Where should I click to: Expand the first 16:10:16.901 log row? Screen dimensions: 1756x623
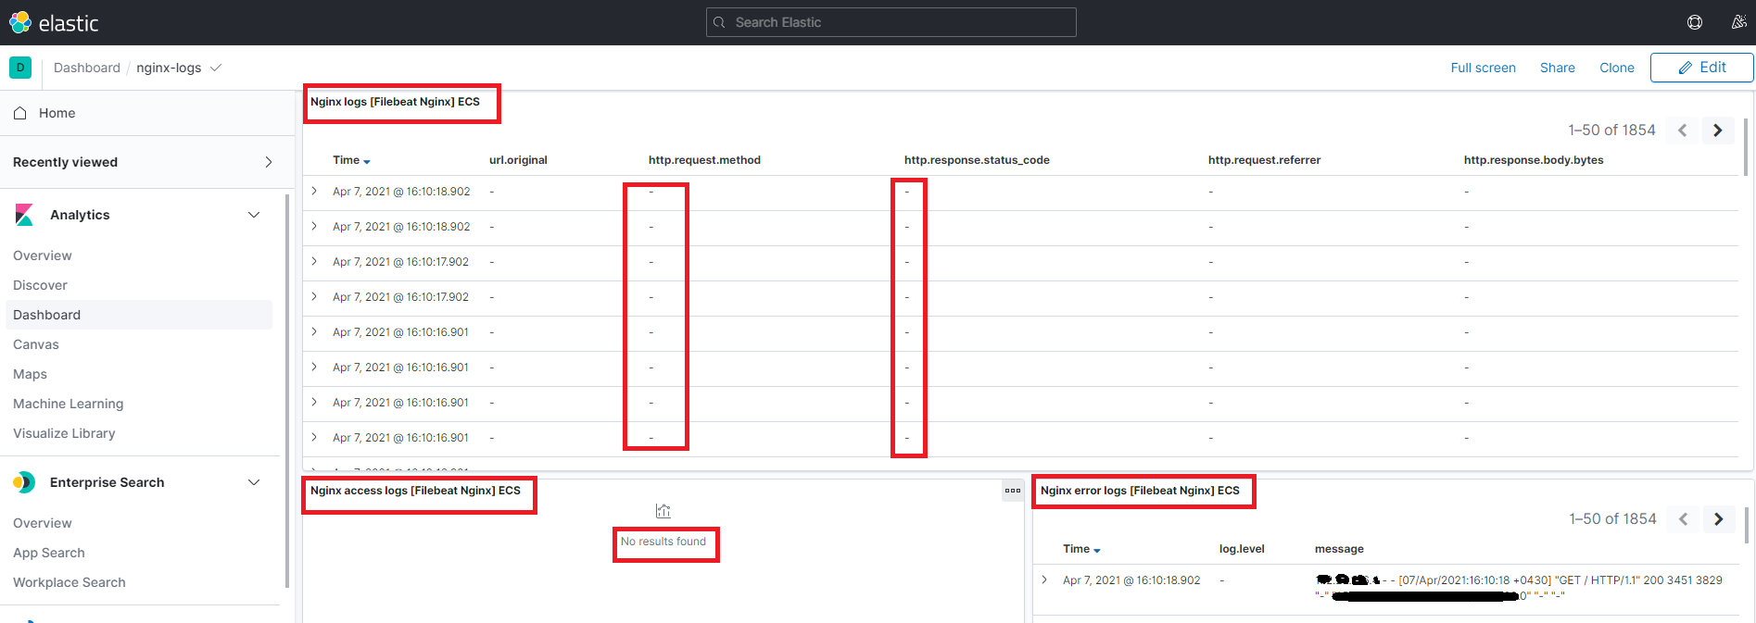coord(314,332)
